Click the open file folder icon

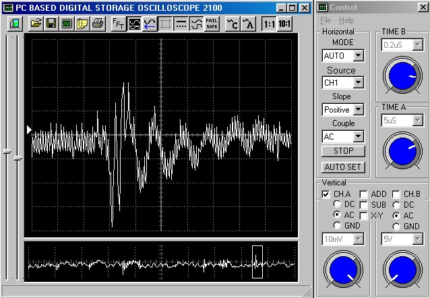tap(36, 24)
